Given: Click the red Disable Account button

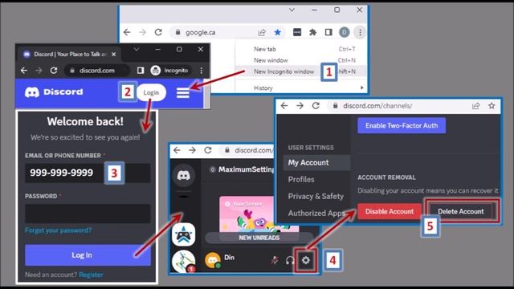Looking at the screenshot, I should [390, 212].
